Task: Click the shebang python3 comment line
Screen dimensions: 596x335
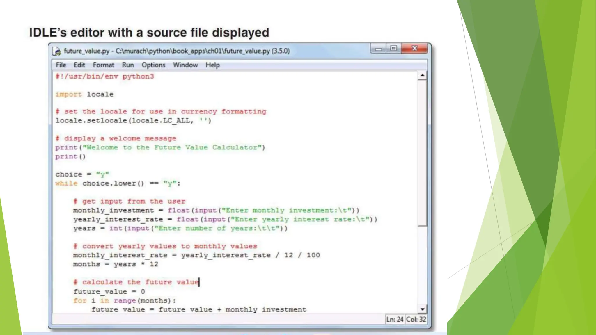Action: pos(104,76)
